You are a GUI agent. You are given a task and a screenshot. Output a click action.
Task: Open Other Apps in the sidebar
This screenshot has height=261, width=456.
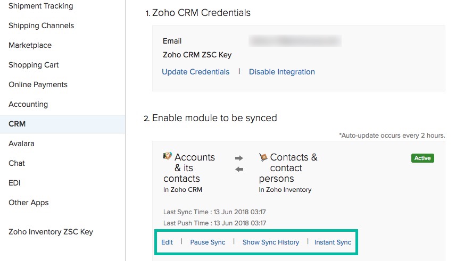pos(28,203)
